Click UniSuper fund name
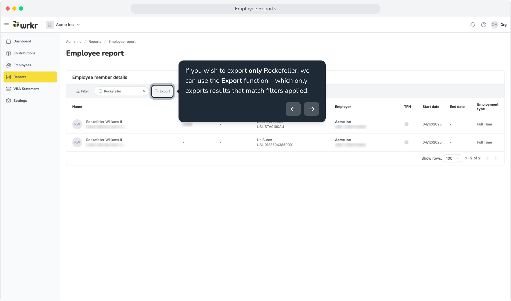This screenshot has height=301, width=511. (264, 140)
